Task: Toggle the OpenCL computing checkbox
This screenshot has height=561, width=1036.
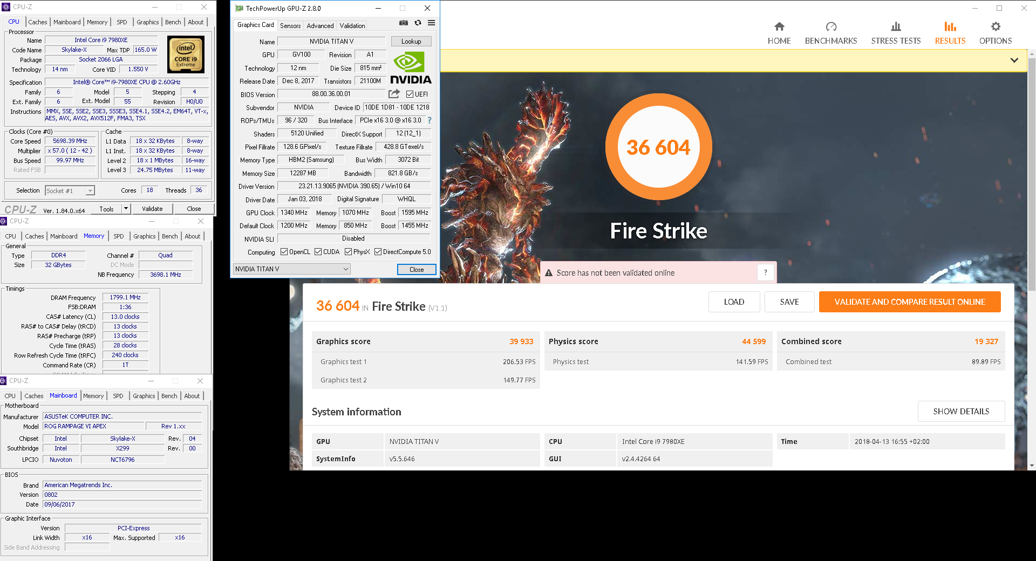Action: tap(284, 252)
